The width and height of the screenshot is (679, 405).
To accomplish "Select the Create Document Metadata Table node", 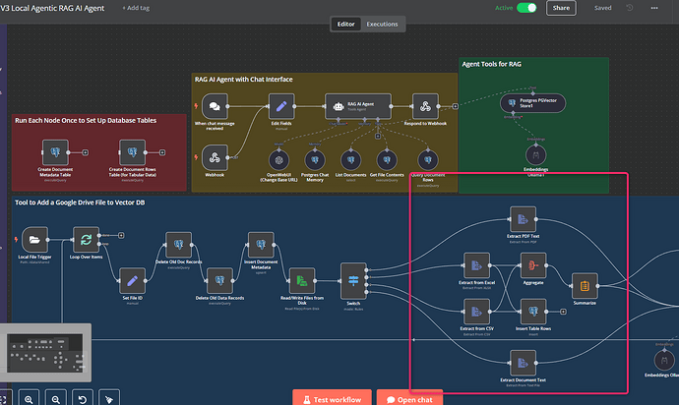I will (x=55, y=152).
